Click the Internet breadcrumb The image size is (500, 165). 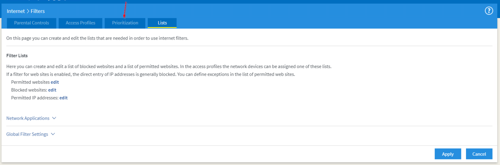[16, 11]
